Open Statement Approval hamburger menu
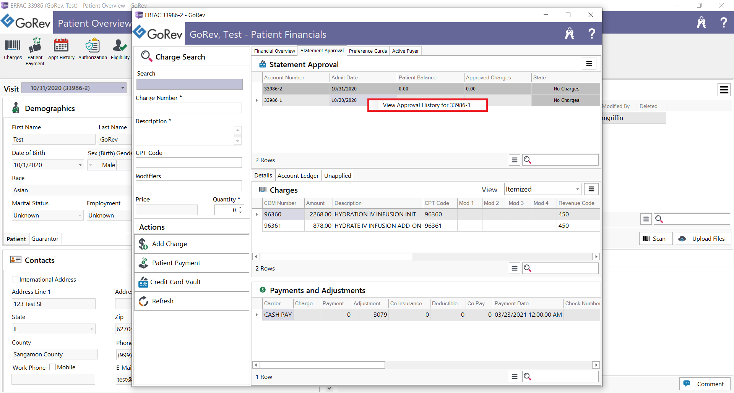734x393 pixels. point(589,64)
